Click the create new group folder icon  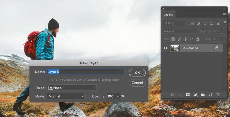(x=203, y=94)
